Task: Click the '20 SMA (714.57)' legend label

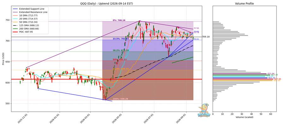Action: (x=28, y=19)
